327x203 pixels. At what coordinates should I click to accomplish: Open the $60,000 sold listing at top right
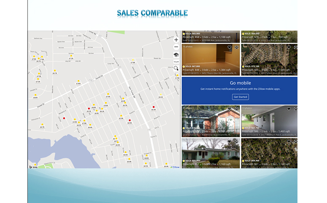pyautogui.click(x=269, y=36)
